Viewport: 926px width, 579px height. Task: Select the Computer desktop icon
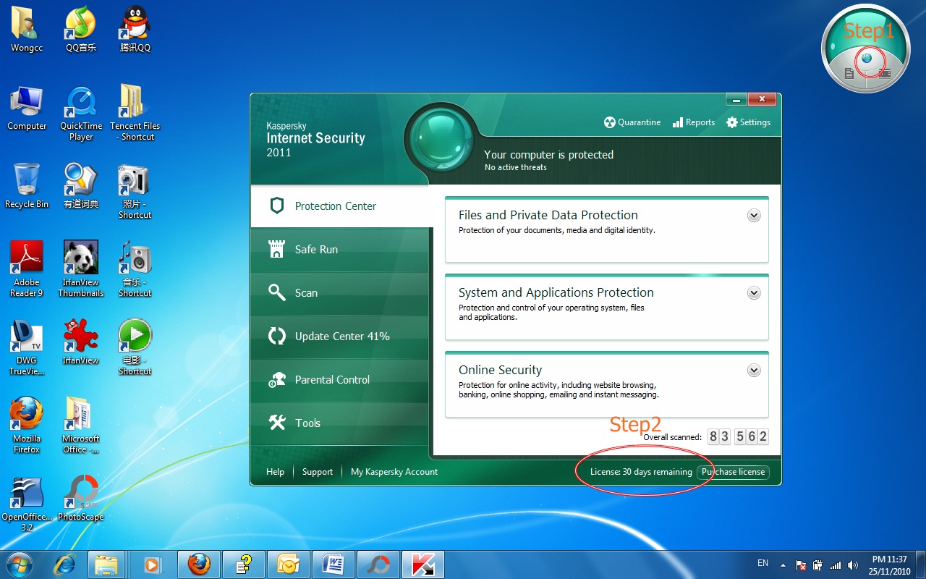click(27, 107)
